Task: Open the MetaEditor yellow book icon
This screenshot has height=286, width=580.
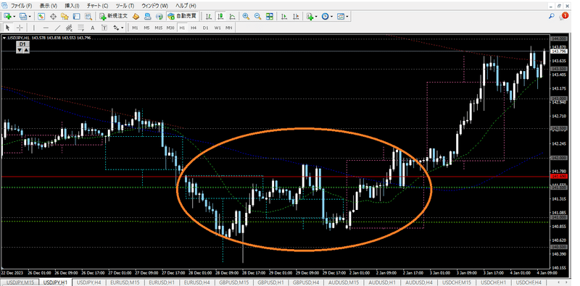Action: pos(136,16)
